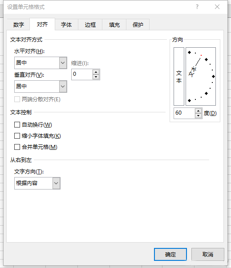This screenshot has height=268, width=231.
Task: Set orientation to zero-degree diamond marker
Action: [x=213, y=76]
